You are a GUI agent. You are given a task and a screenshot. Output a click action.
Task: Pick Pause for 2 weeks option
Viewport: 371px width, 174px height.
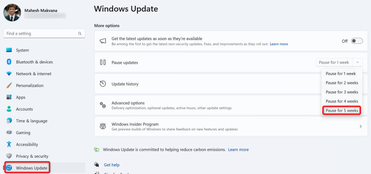[x=342, y=83]
